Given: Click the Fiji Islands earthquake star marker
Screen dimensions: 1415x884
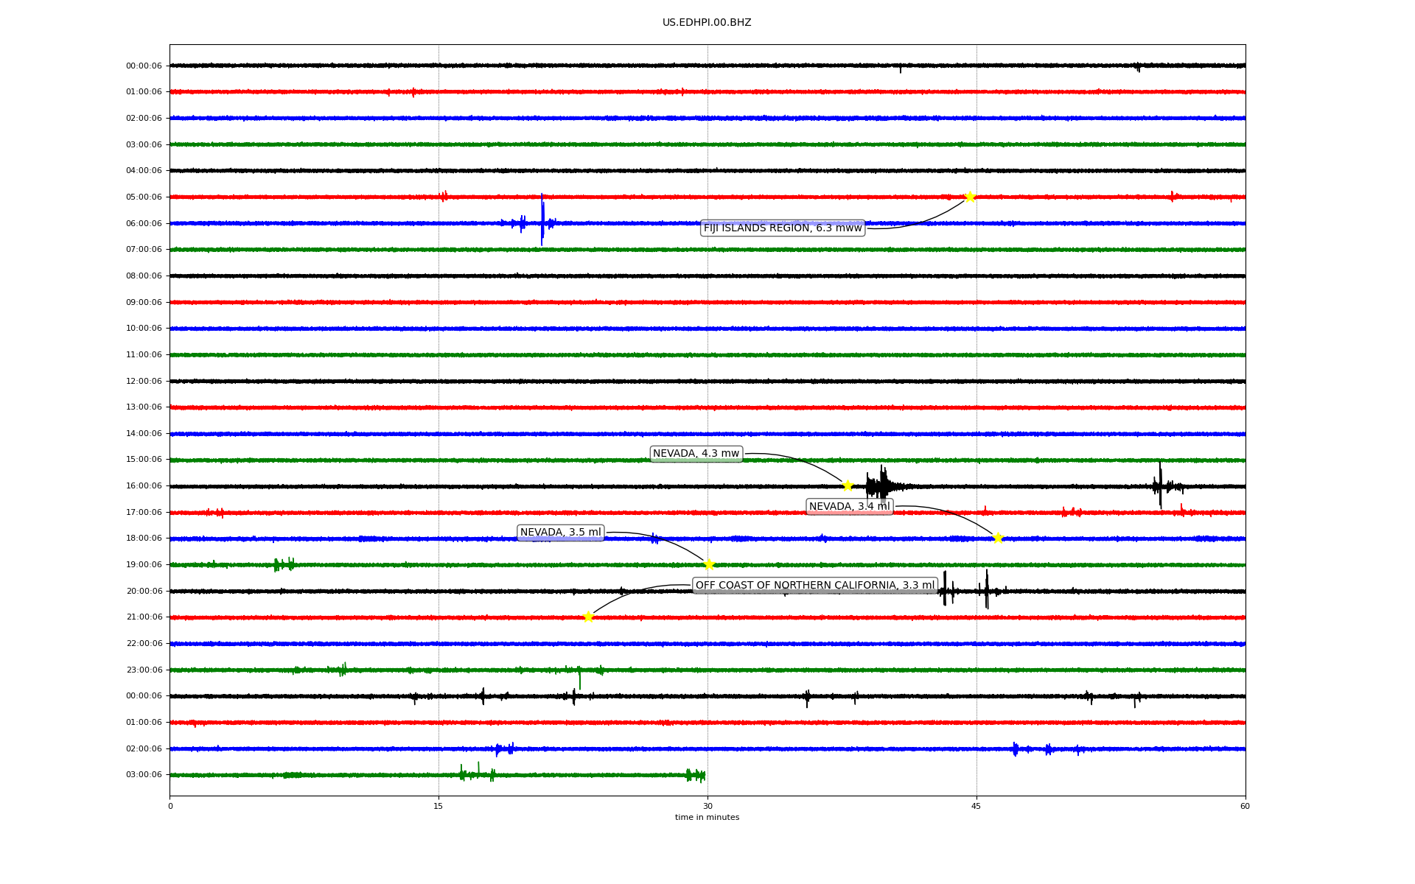Looking at the screenshot, I should 970,197.
